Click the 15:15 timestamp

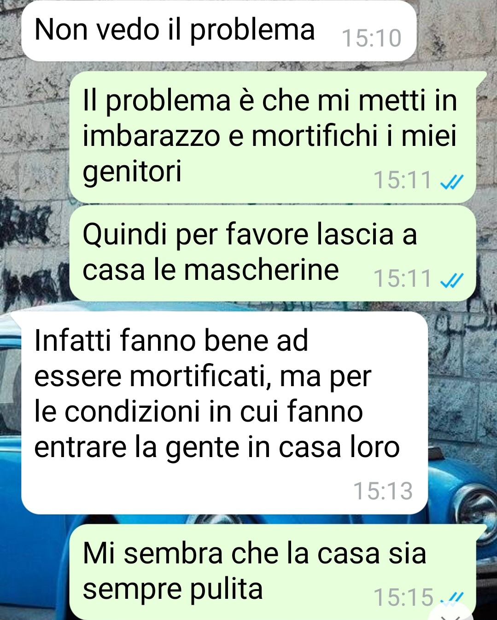(403, 597)
